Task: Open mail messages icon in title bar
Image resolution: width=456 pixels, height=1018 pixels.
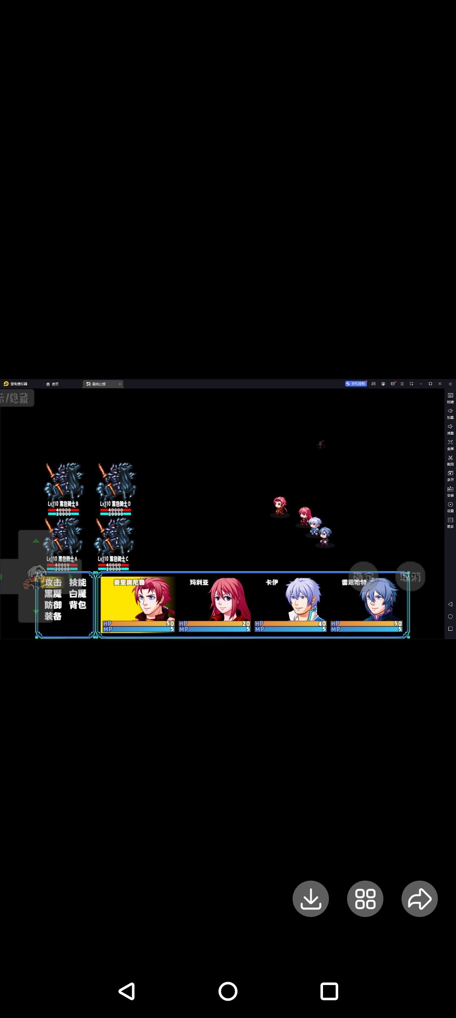Action: 393,384
